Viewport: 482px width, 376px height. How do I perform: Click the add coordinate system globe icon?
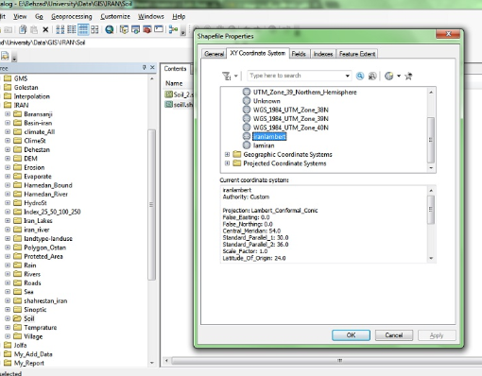click(x=389, y=76)
